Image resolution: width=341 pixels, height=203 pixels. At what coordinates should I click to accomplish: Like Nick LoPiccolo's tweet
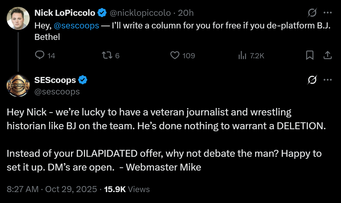(x=175, y=55)
